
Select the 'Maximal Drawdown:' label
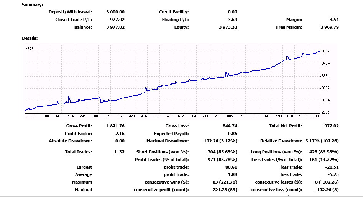click(x=168, y=141)
